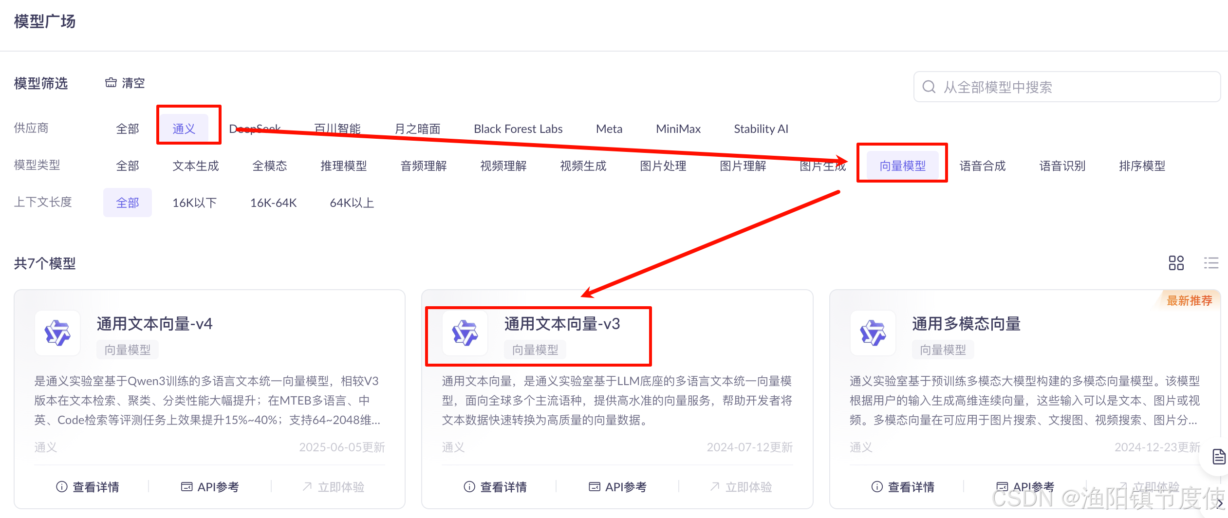Click the 2024-07-12更新 date text

point(749,447)
